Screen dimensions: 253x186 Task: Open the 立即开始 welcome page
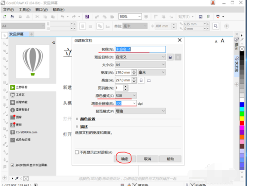pos(33,87)
